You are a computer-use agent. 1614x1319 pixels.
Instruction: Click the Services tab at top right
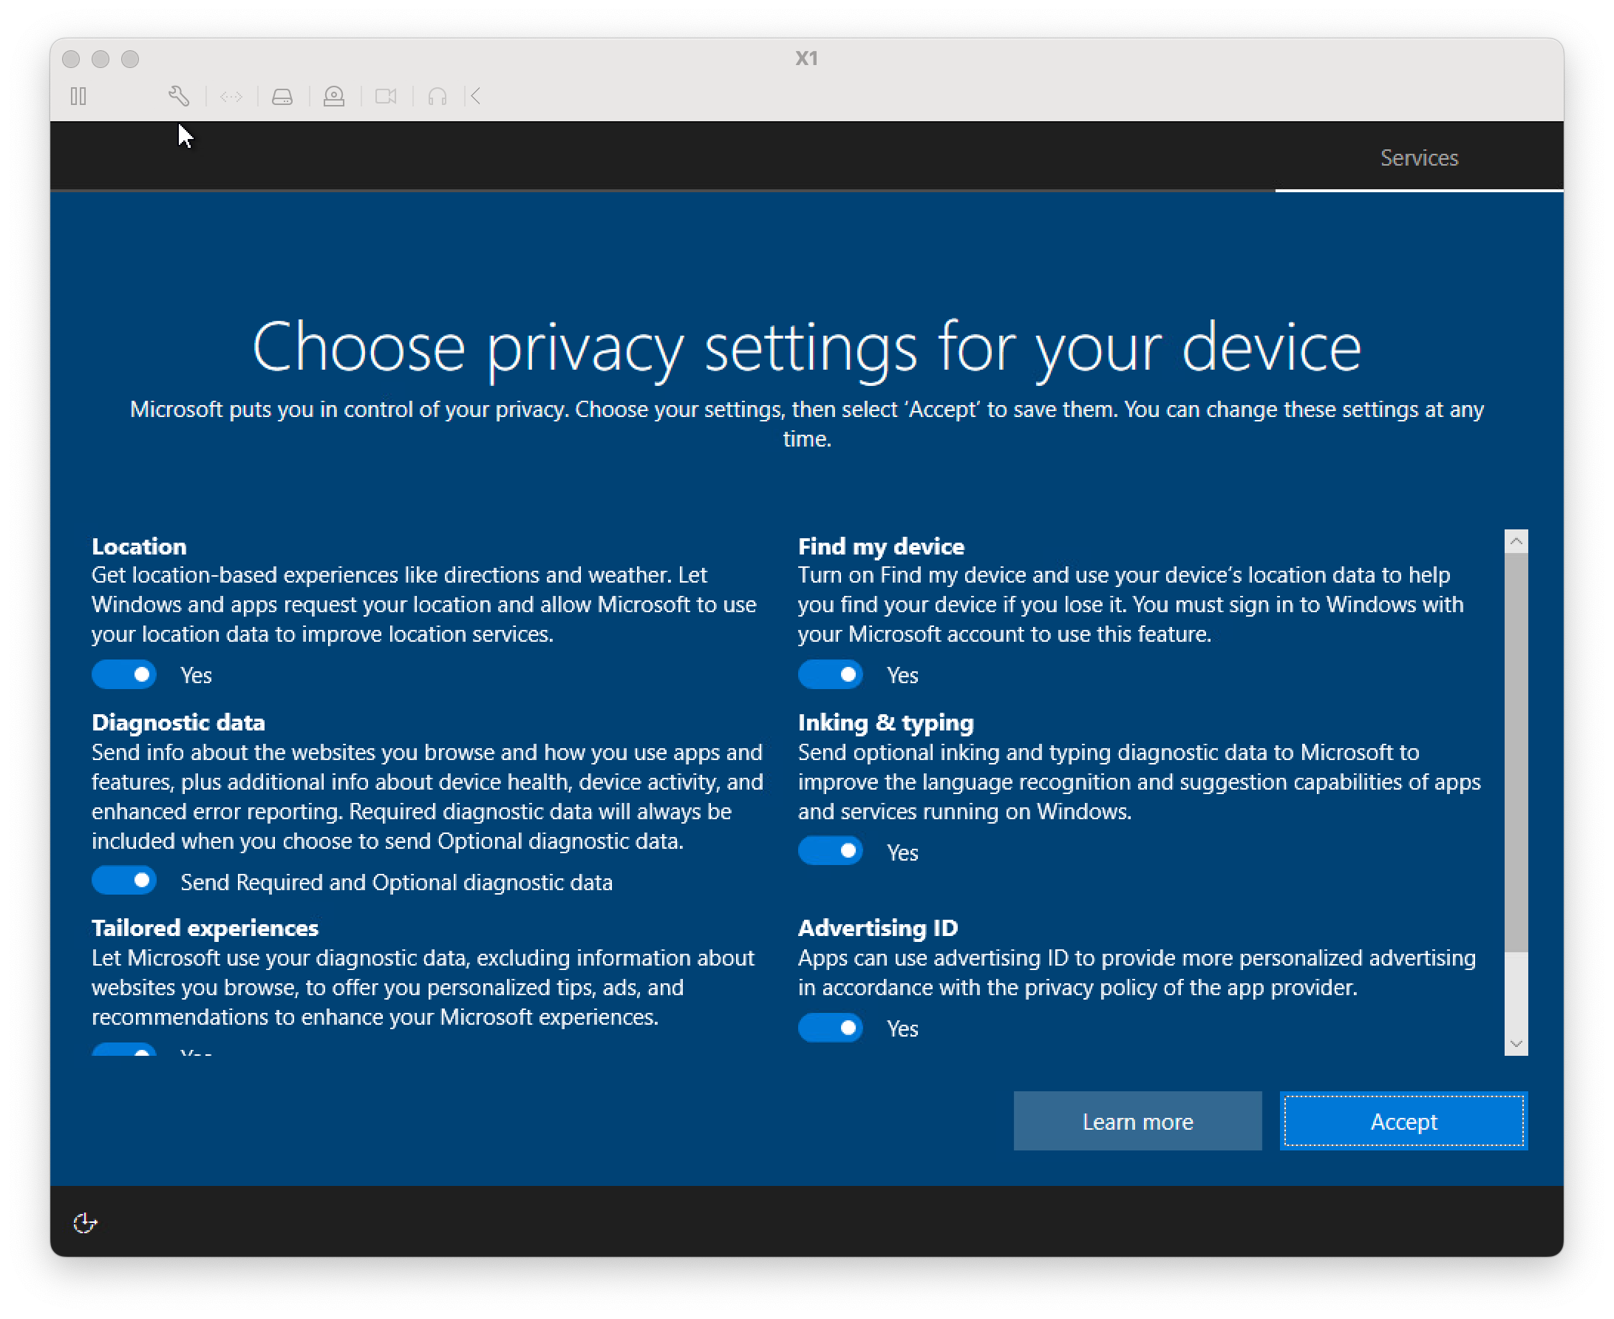click(x=1420, y=157)
